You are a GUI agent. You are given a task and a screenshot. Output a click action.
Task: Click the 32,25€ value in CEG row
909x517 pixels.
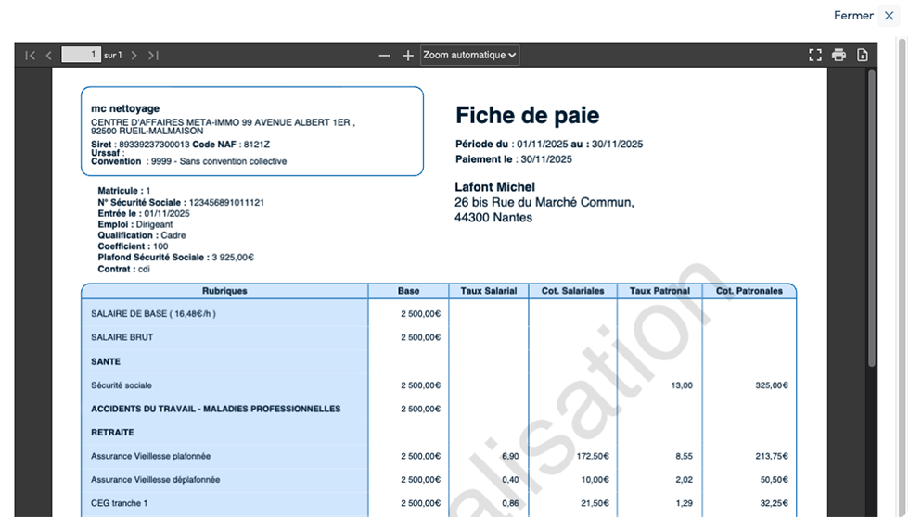point(774,503)
